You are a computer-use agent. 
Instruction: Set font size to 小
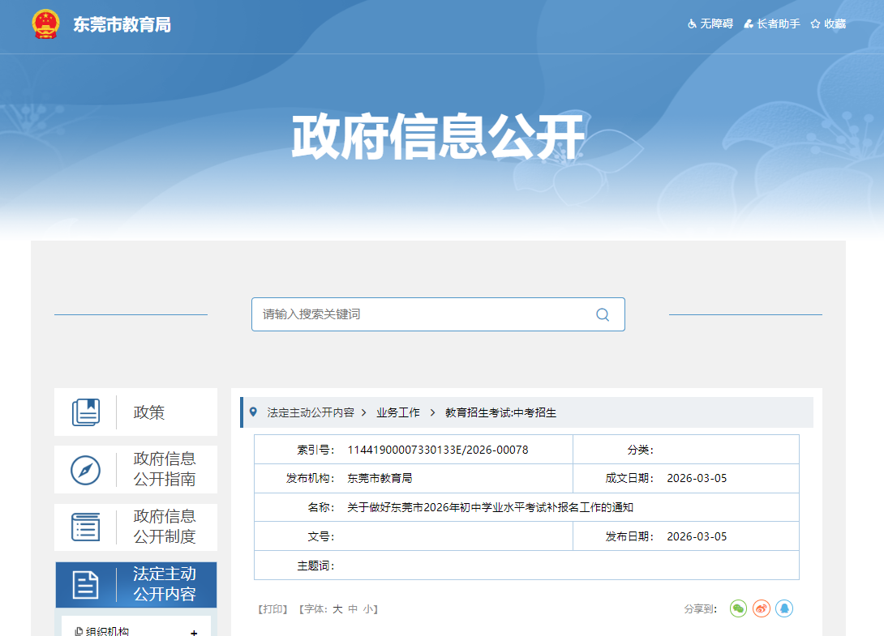tap(367, 609)
